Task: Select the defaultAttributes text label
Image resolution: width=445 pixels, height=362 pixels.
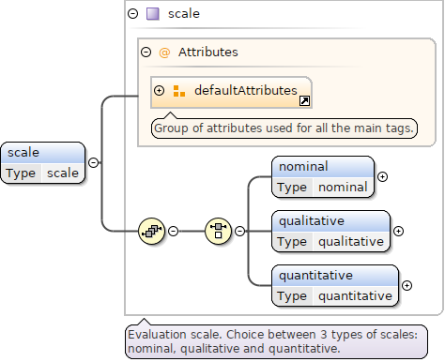Action: [x=246, y=91]
